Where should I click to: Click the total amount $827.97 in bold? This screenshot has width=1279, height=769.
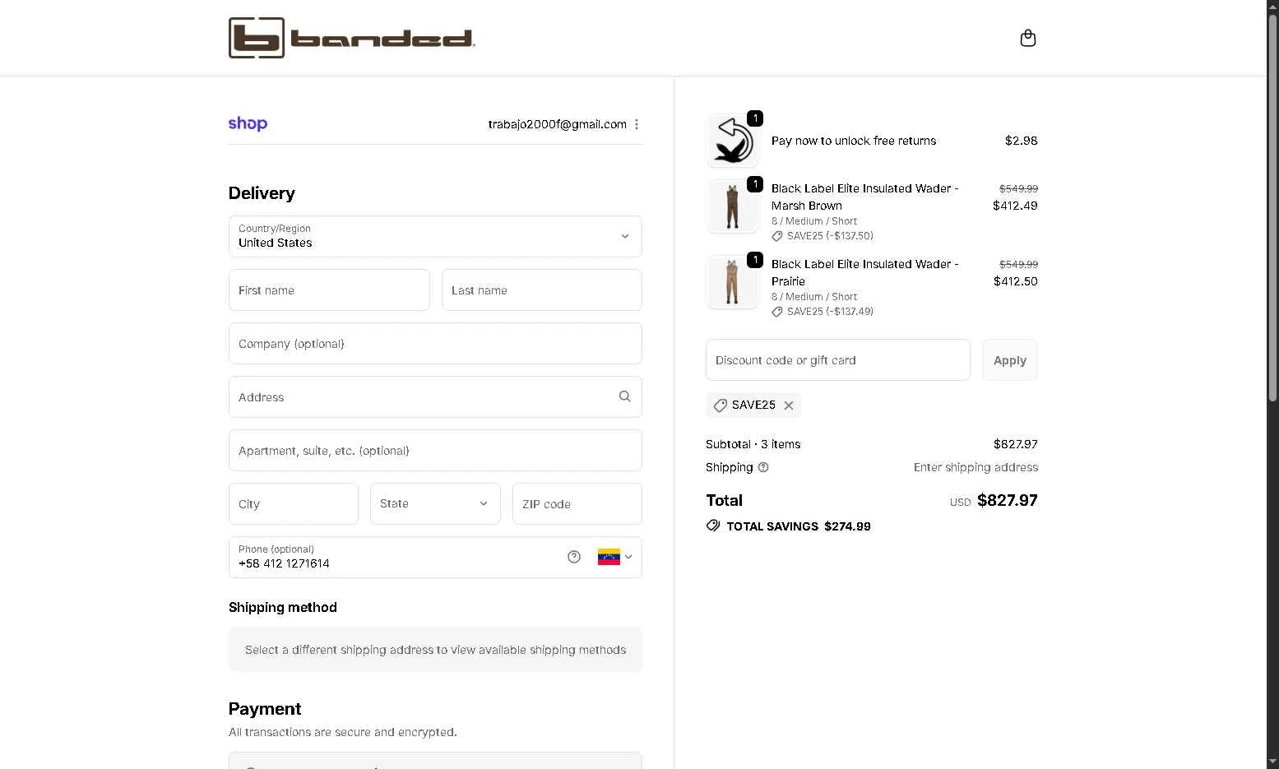pyautogui.click(x=1007, y=500)
